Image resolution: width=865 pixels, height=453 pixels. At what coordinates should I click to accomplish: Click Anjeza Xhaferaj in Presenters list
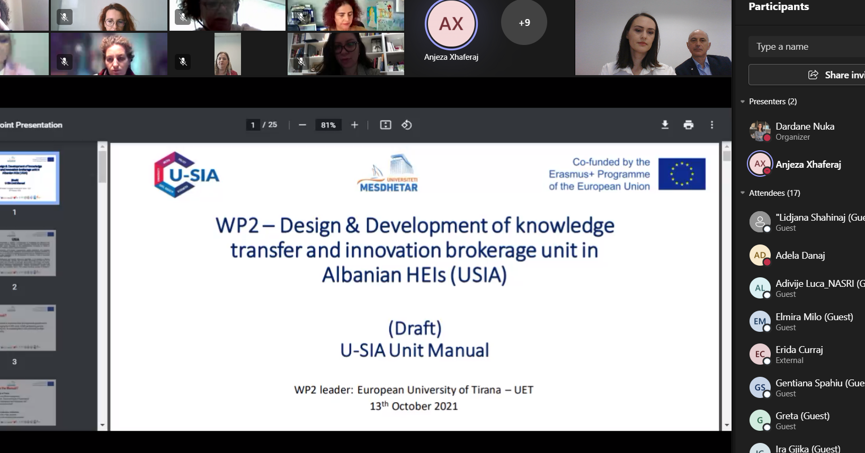coord(807,164)
